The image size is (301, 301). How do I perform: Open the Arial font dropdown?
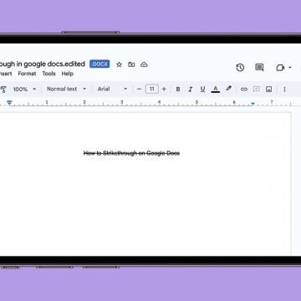pos(112,89)
